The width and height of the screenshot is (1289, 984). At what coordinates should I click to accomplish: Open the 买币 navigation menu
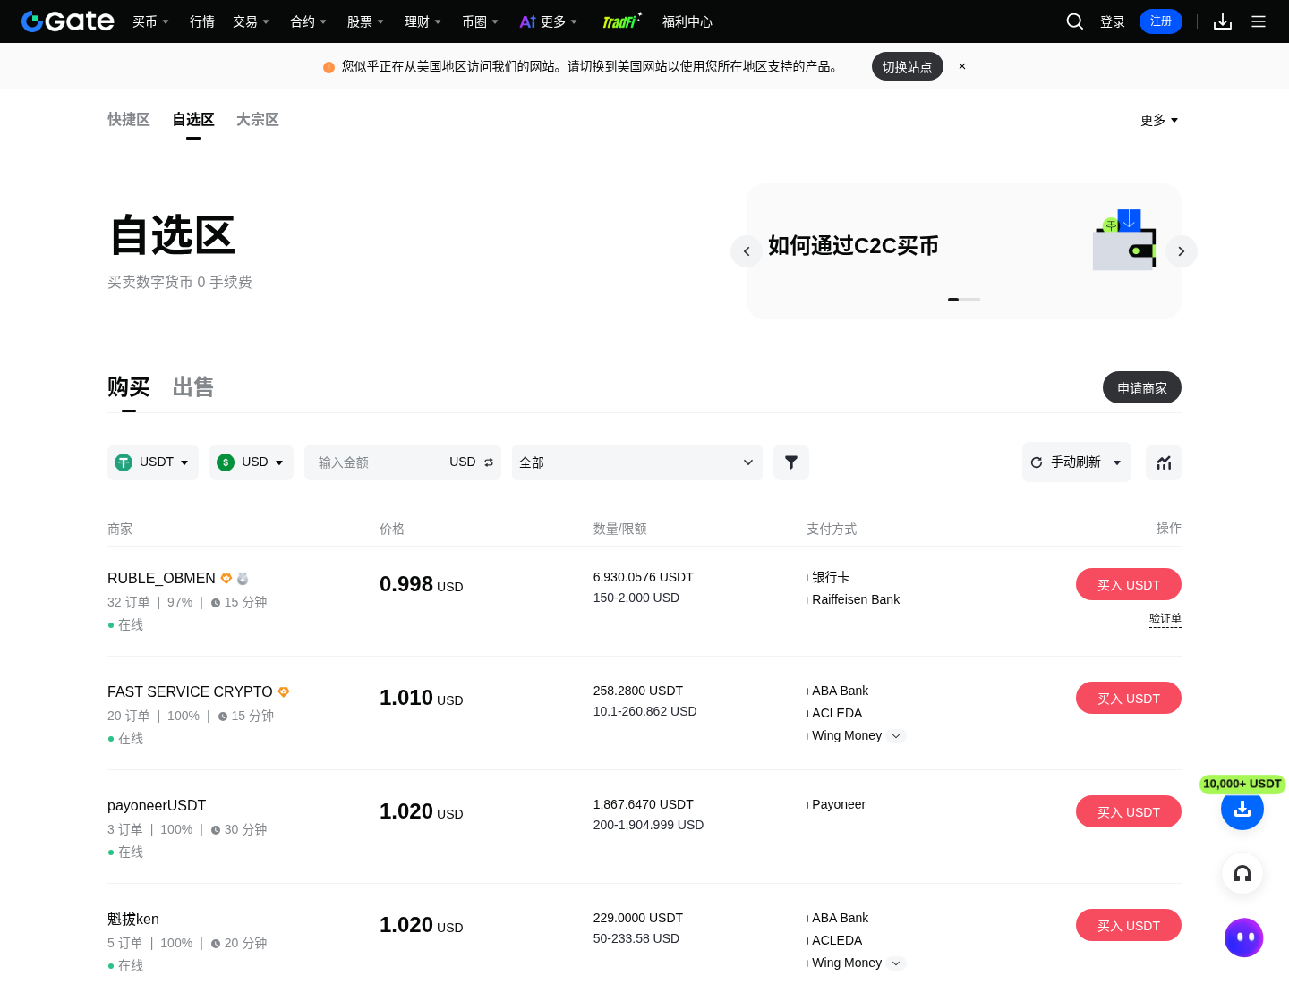pyautogui.click(x=150, y=21)
